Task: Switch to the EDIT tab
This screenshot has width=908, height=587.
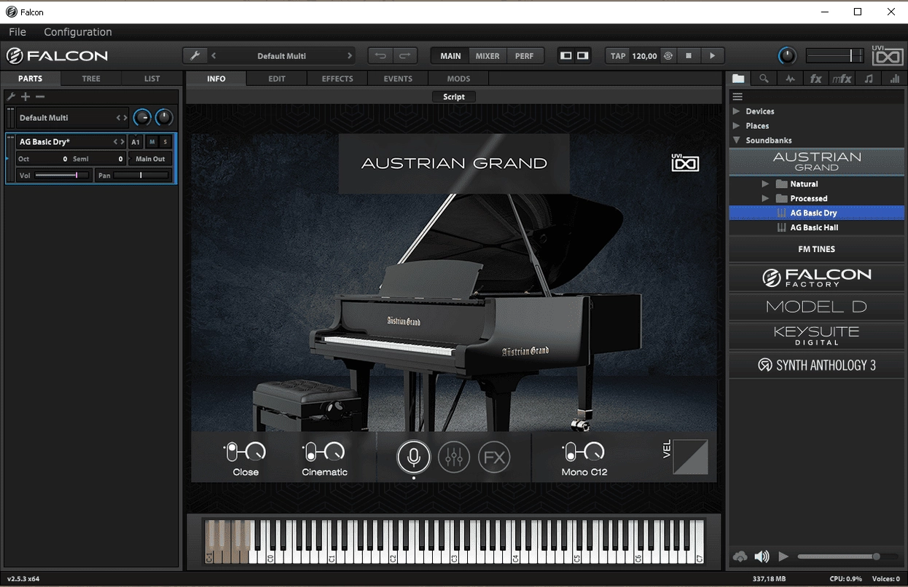Action: coord(277,79)
